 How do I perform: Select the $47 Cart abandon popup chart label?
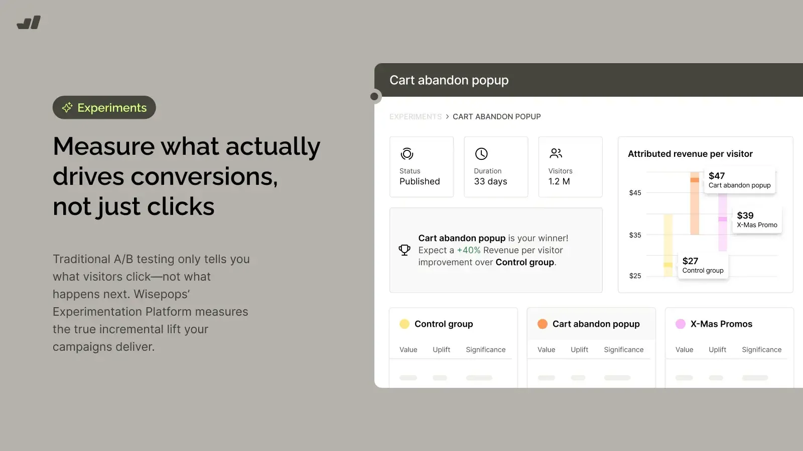click(739, 180)
